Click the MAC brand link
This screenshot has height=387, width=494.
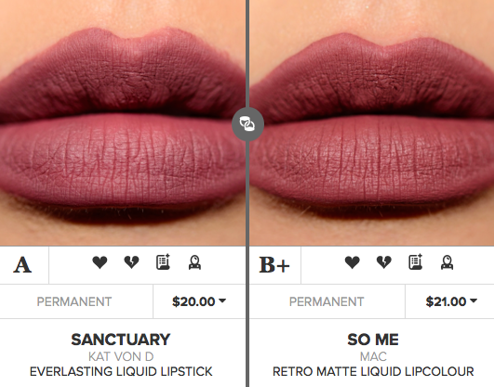tap(373, 356)
